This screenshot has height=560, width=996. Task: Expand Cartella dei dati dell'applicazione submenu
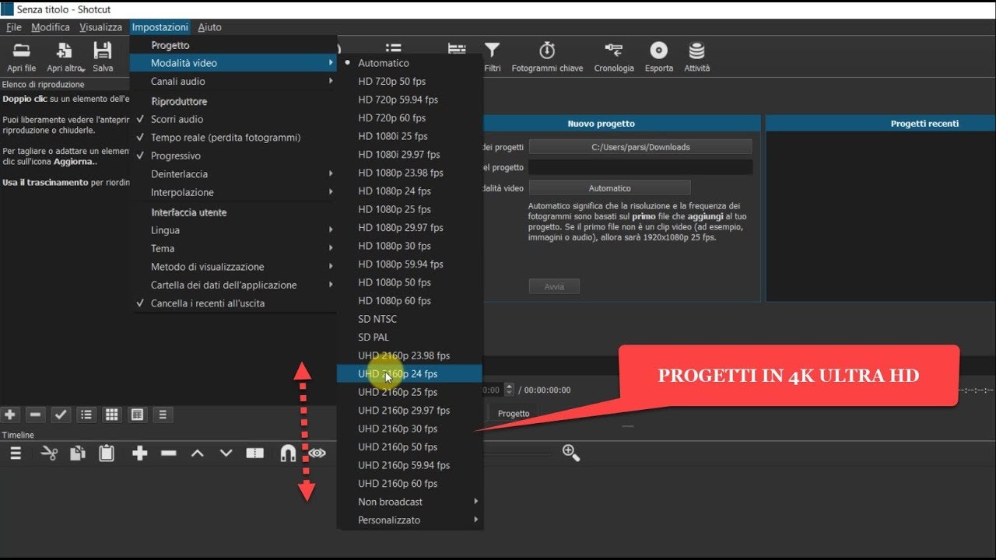[233, 285]
